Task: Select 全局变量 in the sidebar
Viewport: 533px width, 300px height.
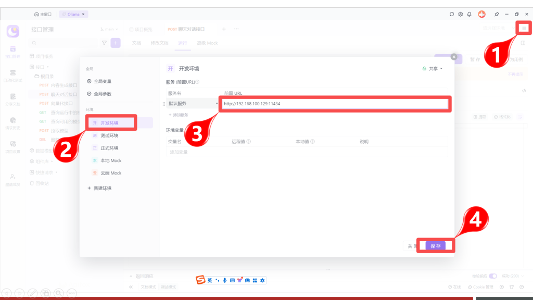Action: point(103,81)
